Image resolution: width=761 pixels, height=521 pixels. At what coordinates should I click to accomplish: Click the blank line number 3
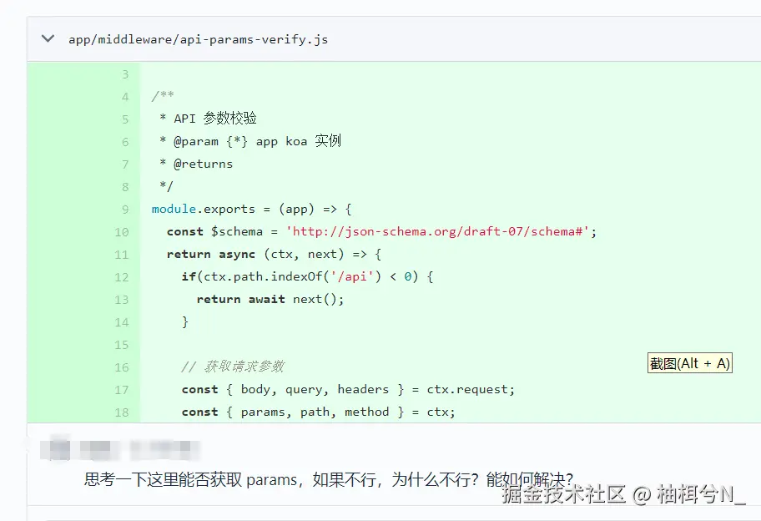point(125,74)
